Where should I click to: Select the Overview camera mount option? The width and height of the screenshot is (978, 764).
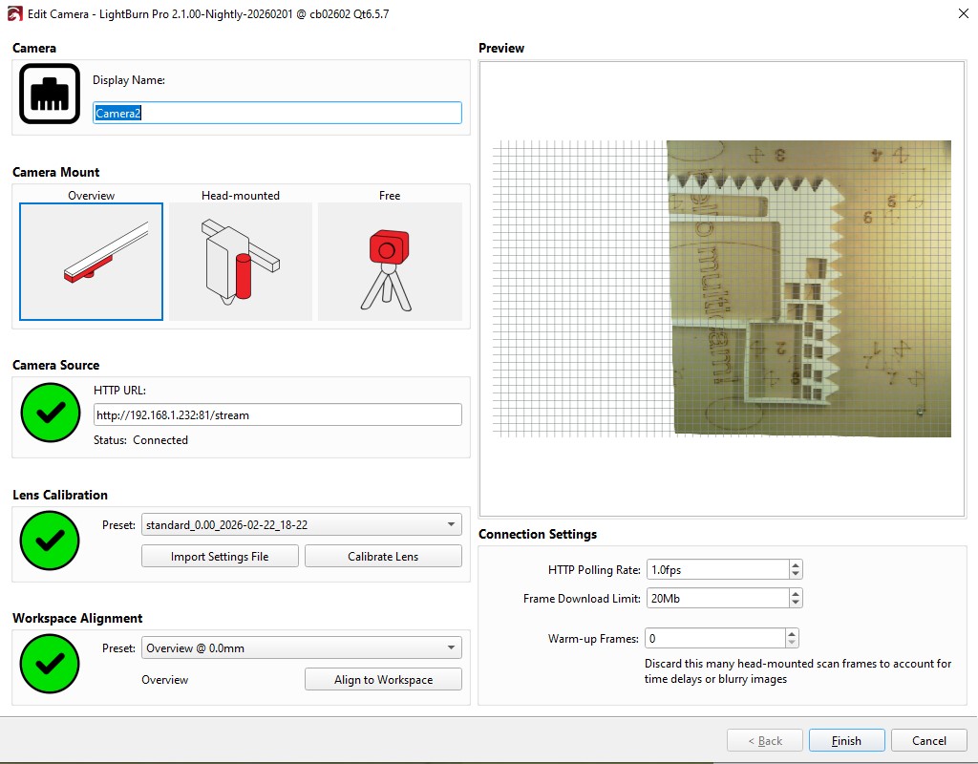[x=92, y=261]
